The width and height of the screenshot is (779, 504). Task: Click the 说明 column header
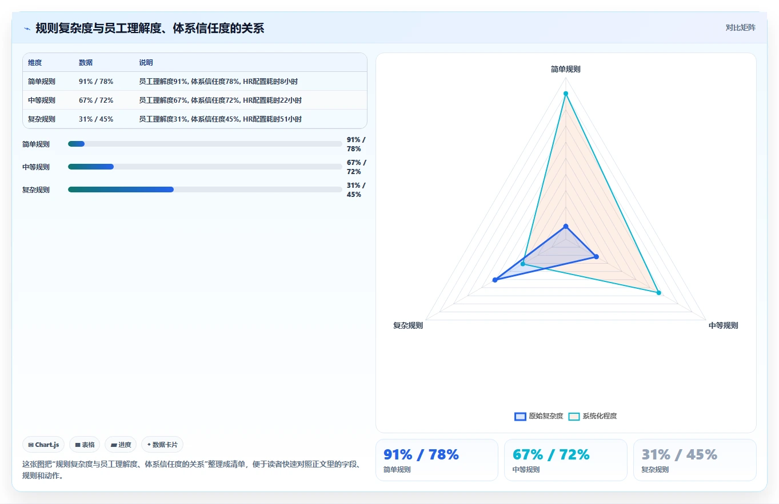click(x=146, y=63)
